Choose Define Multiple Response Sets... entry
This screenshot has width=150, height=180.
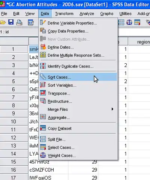78,55
